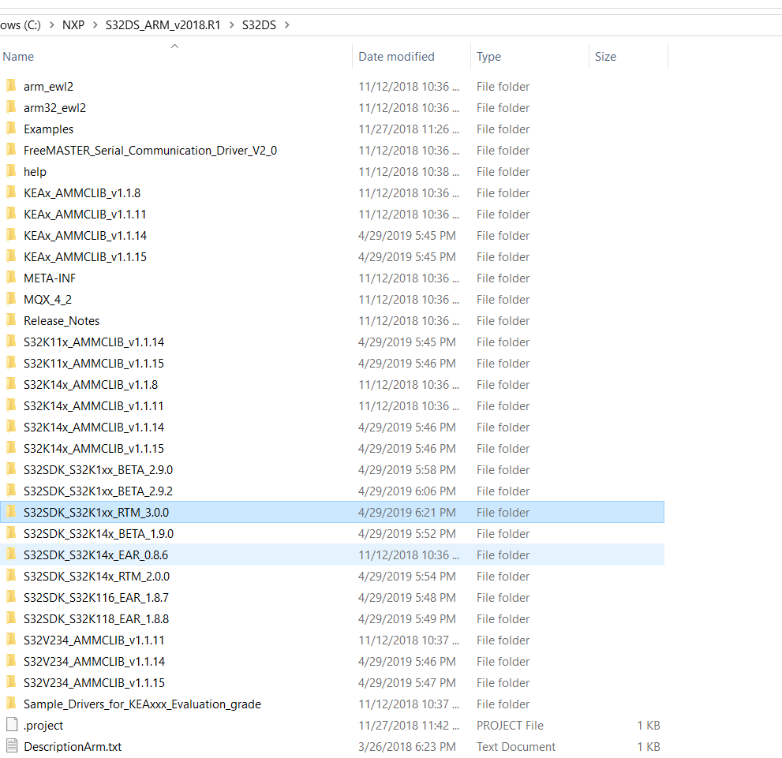
Task: Click the S32K14x_AMMCLIB_v1.1.15 folder icon
Action: click(12, 448)
